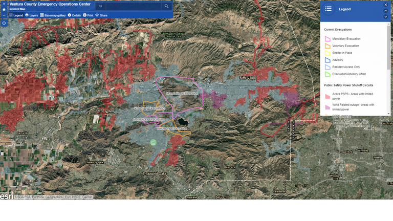Open the Layers panel
393x221 pixels.
pos(32,15)
